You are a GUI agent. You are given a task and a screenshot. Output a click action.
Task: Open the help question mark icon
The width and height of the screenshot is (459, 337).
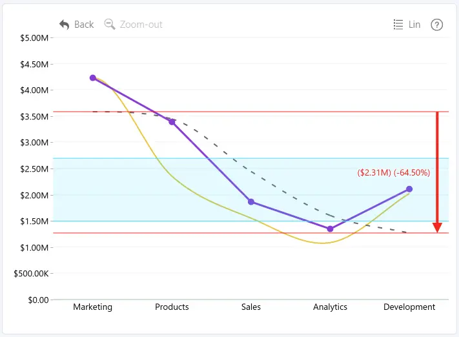pos(436,25)
